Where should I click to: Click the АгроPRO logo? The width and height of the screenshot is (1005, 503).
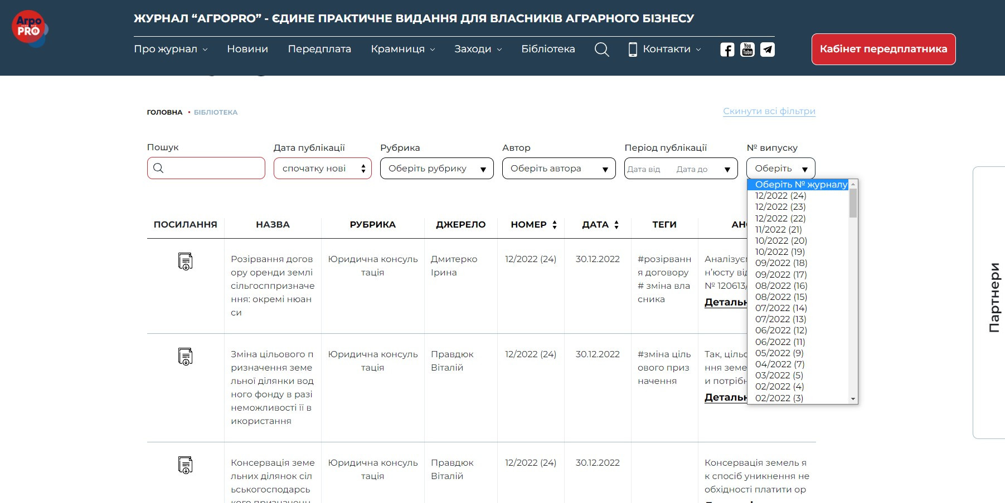29,28
